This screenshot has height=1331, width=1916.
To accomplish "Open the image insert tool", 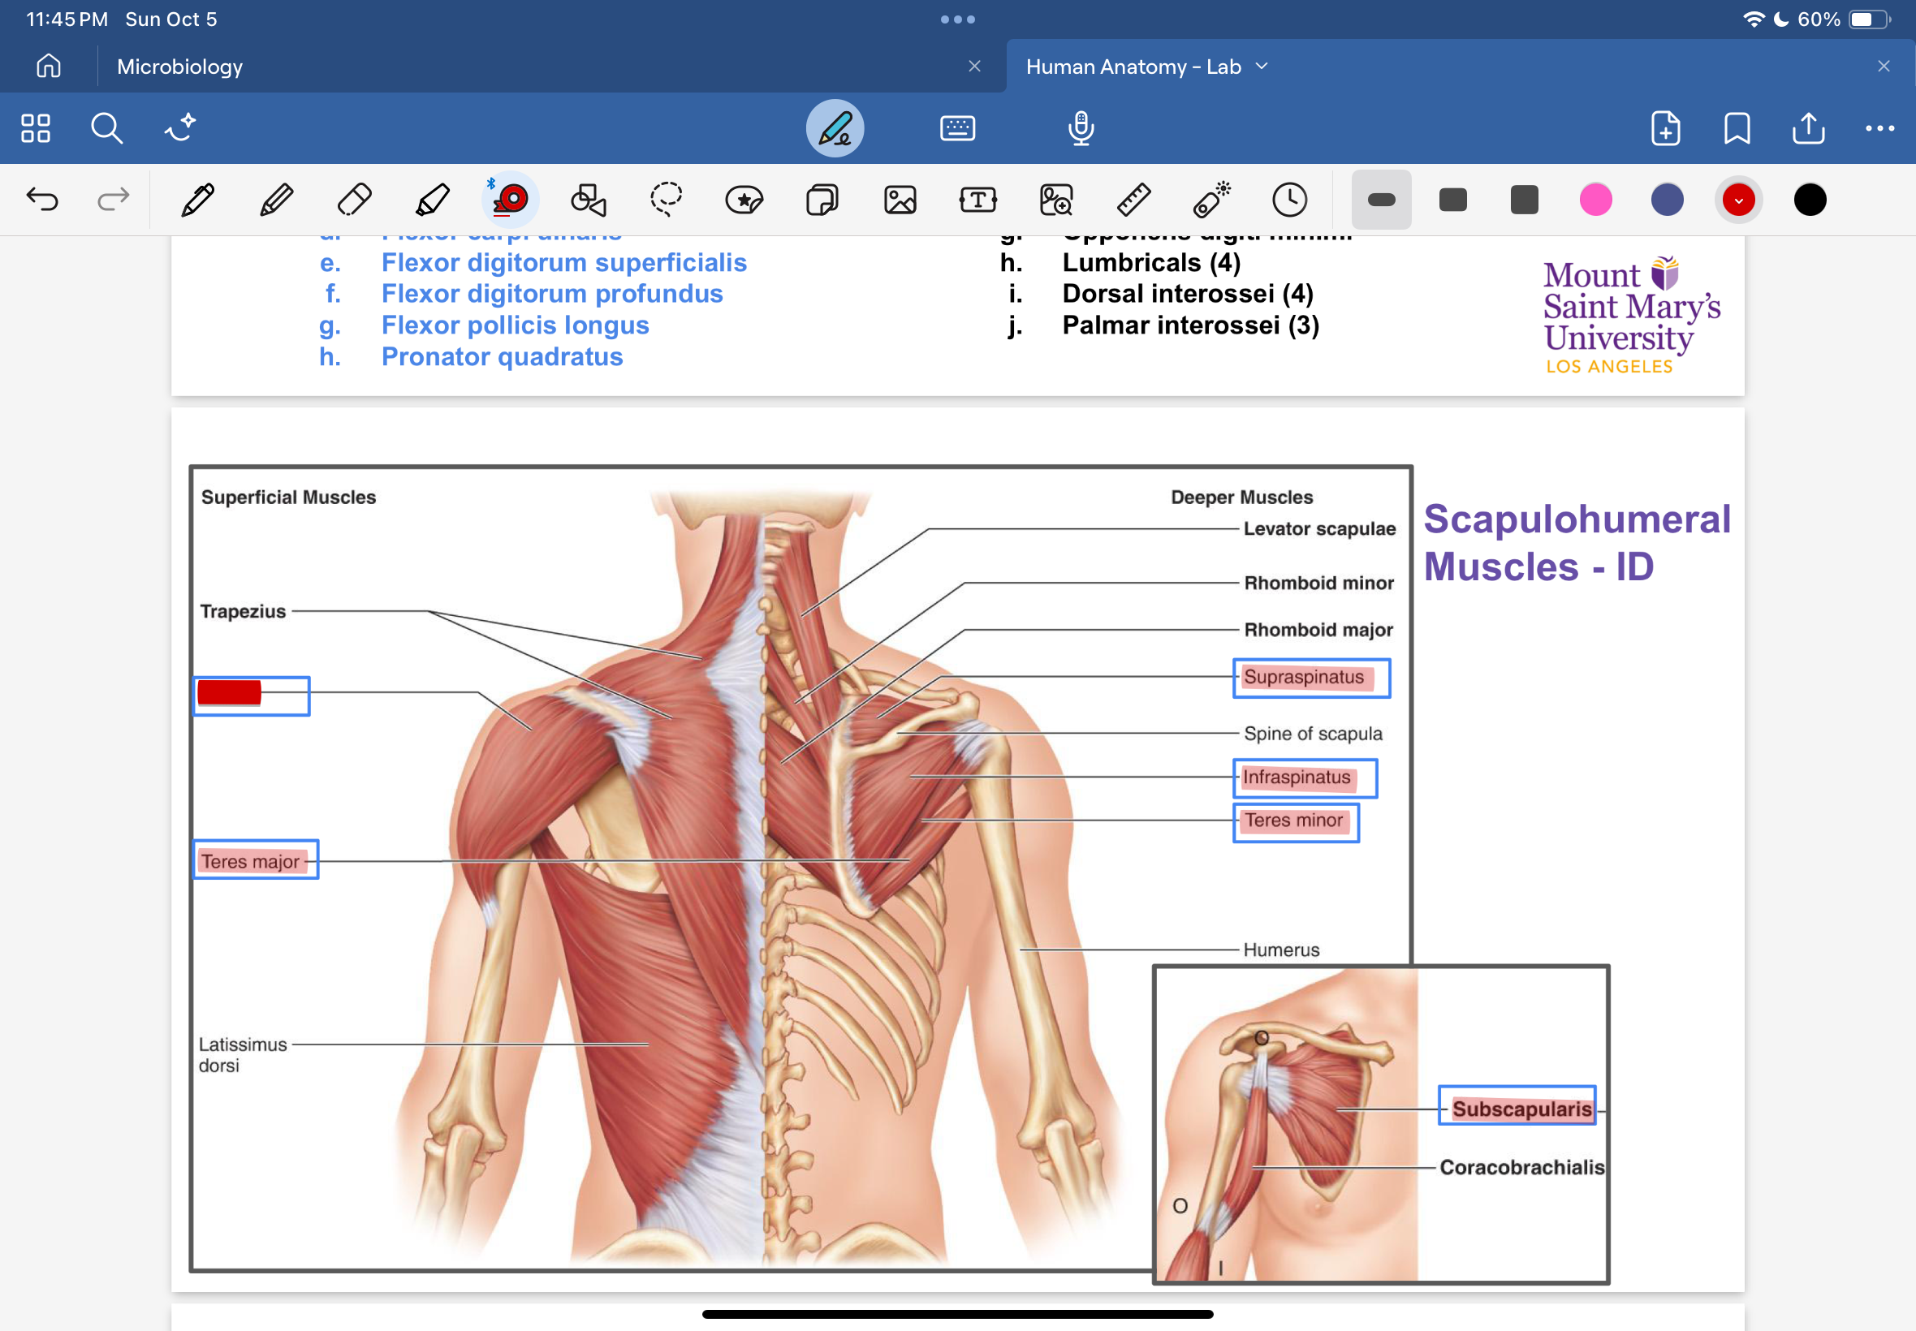I will [900, 200].
